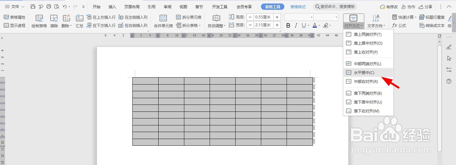Undo the last action

tap(65, 7)
